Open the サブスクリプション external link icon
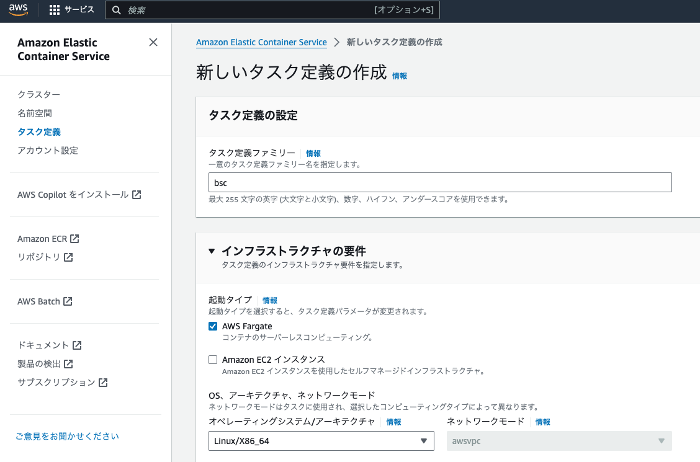 104,383
